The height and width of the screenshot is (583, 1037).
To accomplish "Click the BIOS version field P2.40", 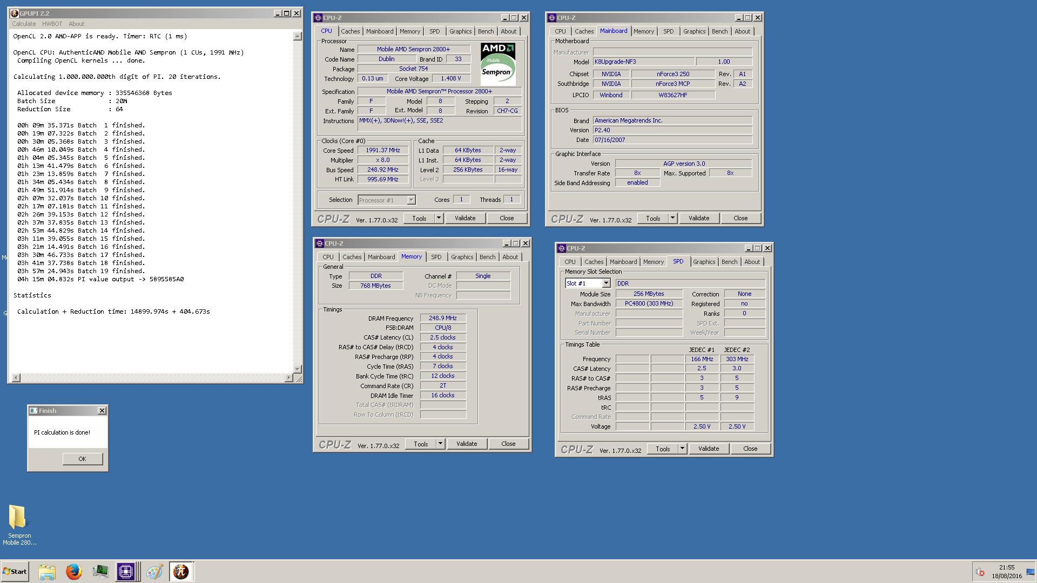I will [672, 130].
